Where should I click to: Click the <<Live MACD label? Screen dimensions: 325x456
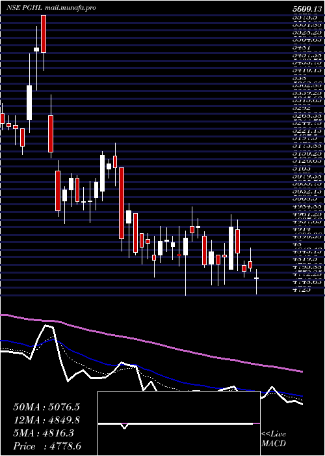(x=274, y=439)
